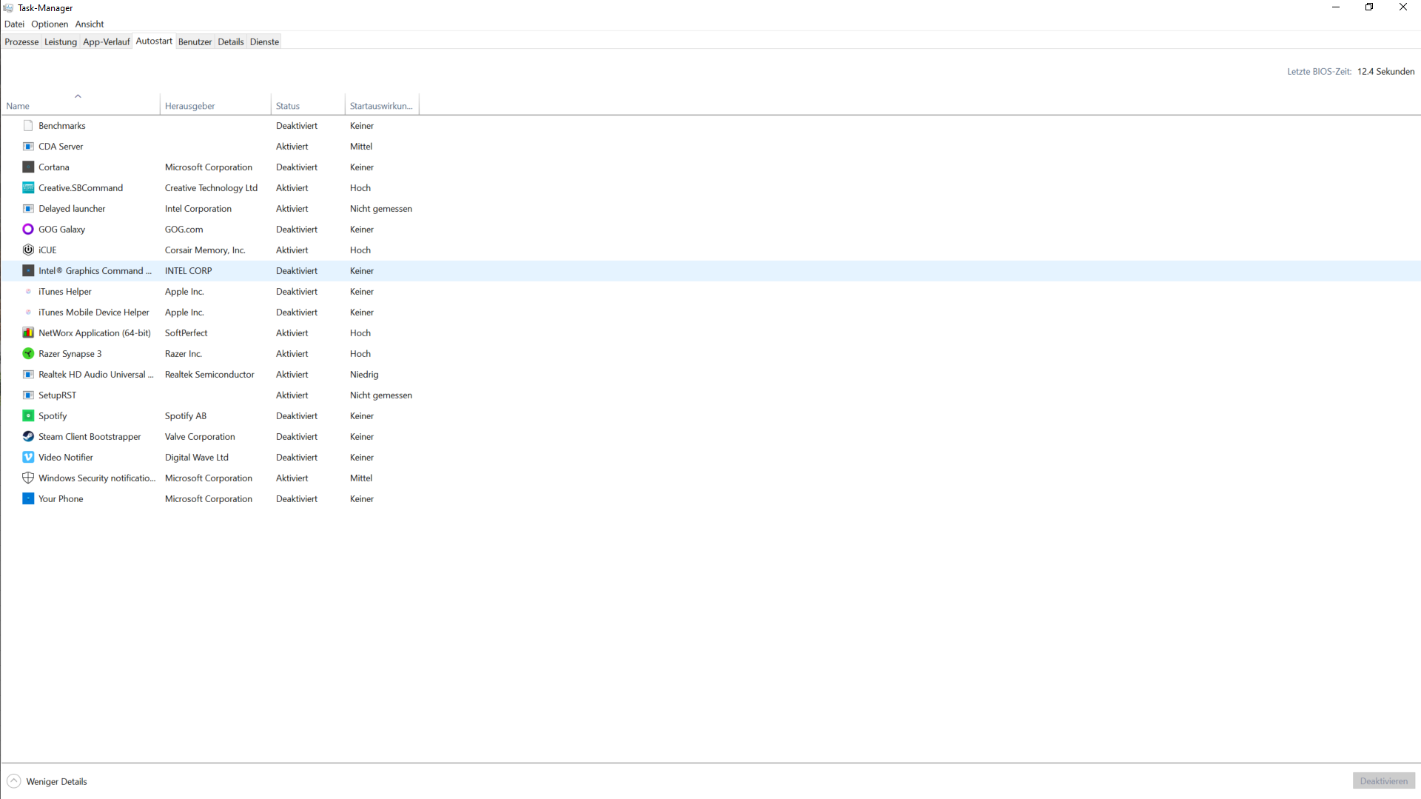
Task: Click the Delayed launcher icon
Action: (28, 209)
